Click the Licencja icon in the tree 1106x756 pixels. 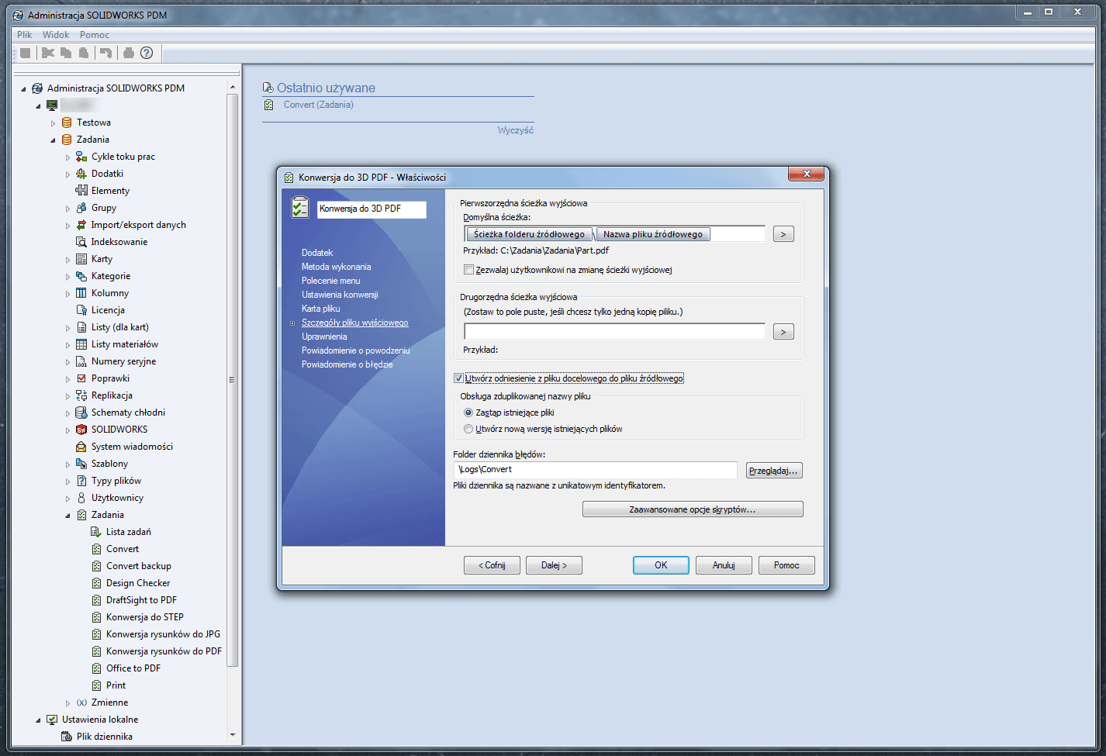tap(81, 309)
